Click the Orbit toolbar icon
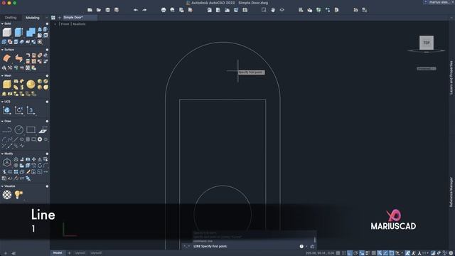The image size is (455, 256). (282, 10)
